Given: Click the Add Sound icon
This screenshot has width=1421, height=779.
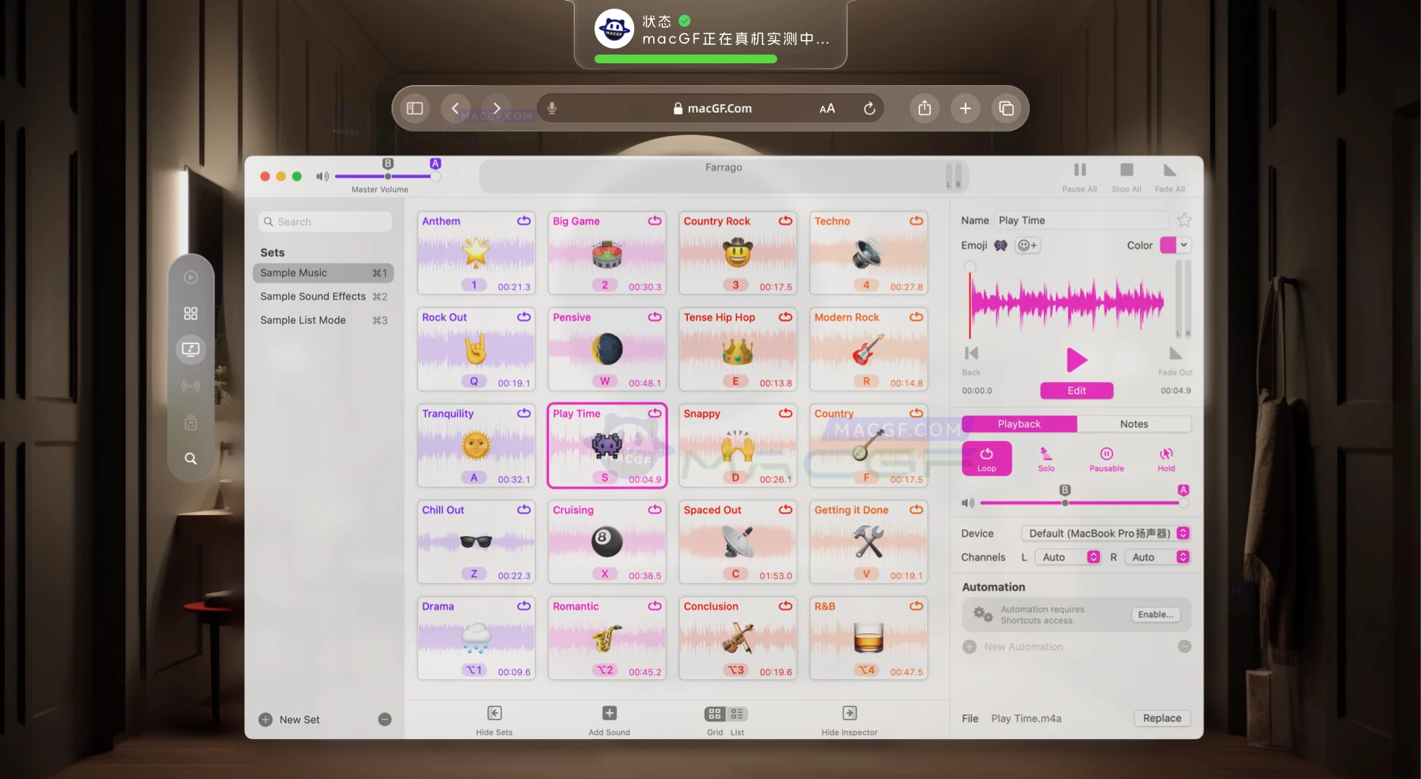Looking at the screenshot, I should click(x=609, y=714).
